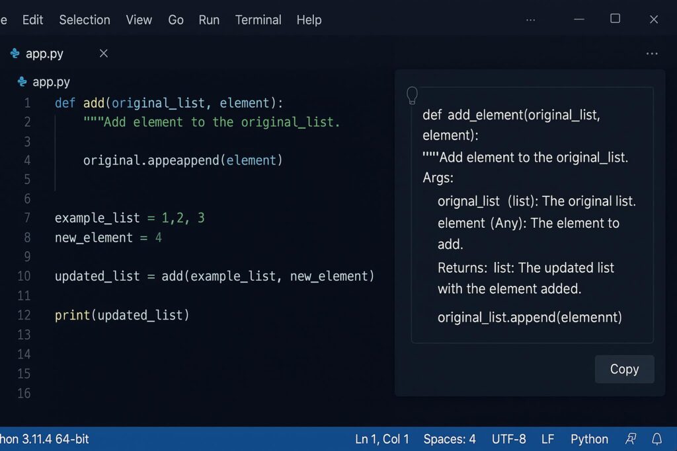
Task: Open the Terminal menu
Action: point(259,20)
